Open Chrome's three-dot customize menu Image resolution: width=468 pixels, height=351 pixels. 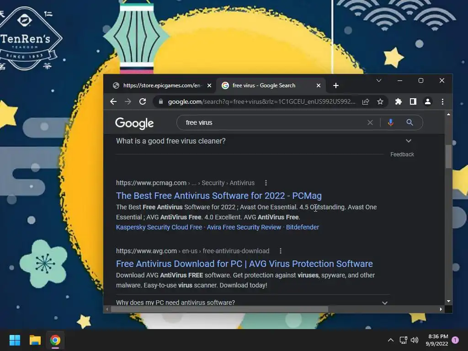(x=442, y=102)
